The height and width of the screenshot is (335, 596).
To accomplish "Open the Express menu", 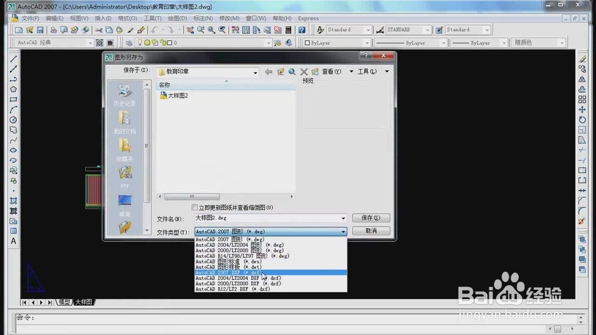I will click(308, 18).
